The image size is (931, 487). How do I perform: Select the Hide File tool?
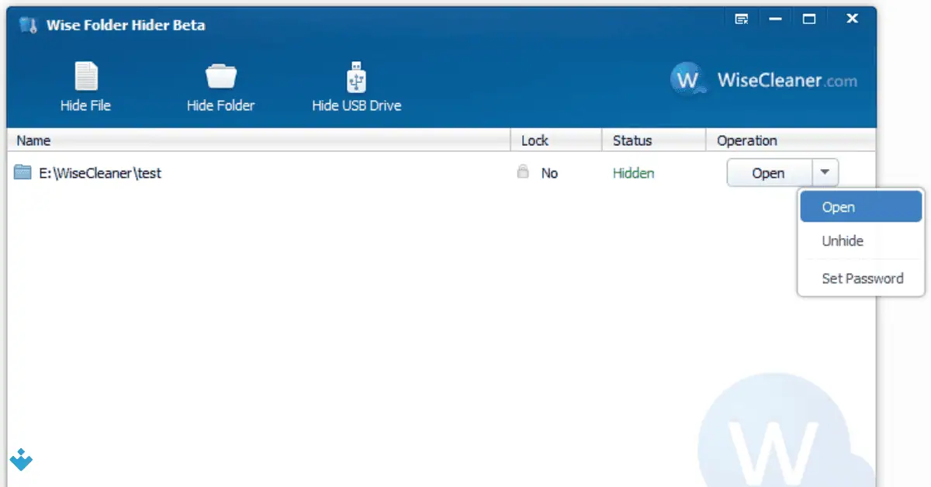point(85,85)
